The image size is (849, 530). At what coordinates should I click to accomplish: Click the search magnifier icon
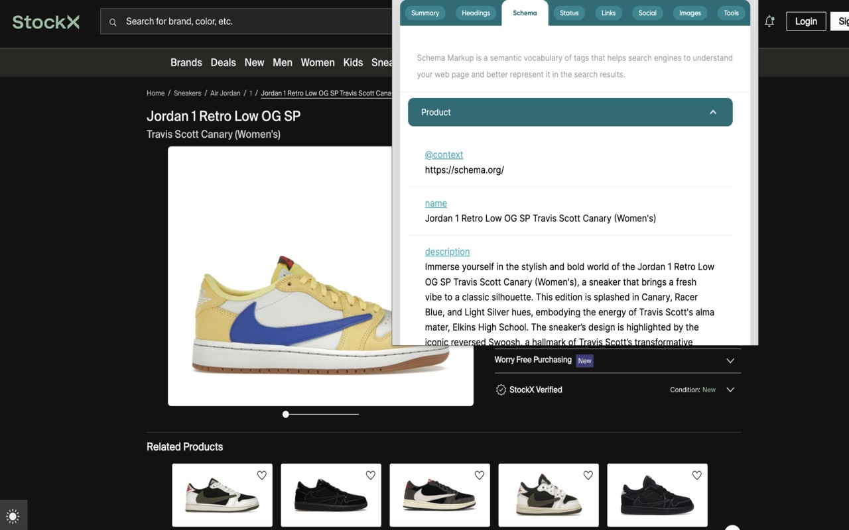(113, 22)
